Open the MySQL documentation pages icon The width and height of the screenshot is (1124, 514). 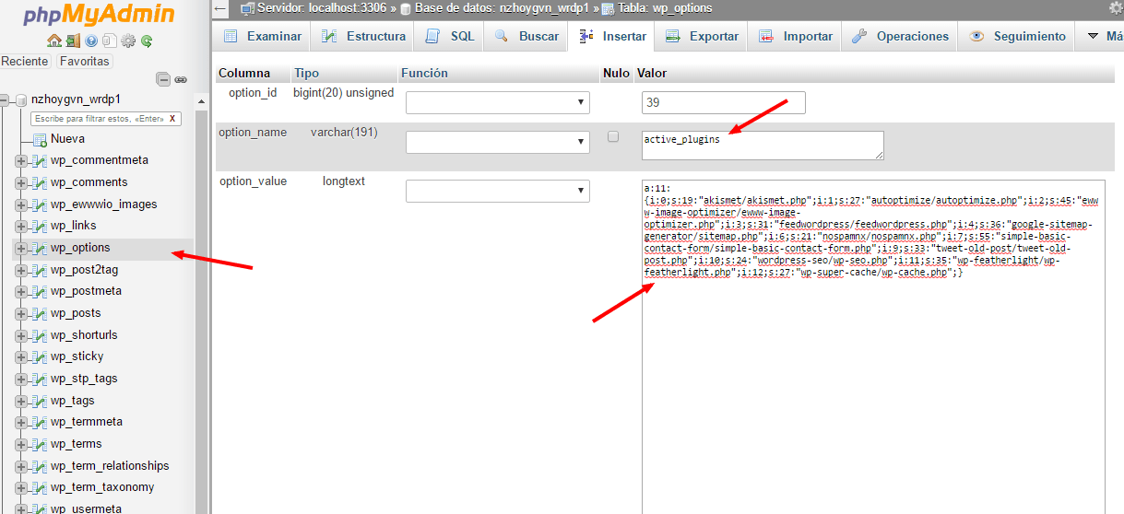click(x=110, y=41)
